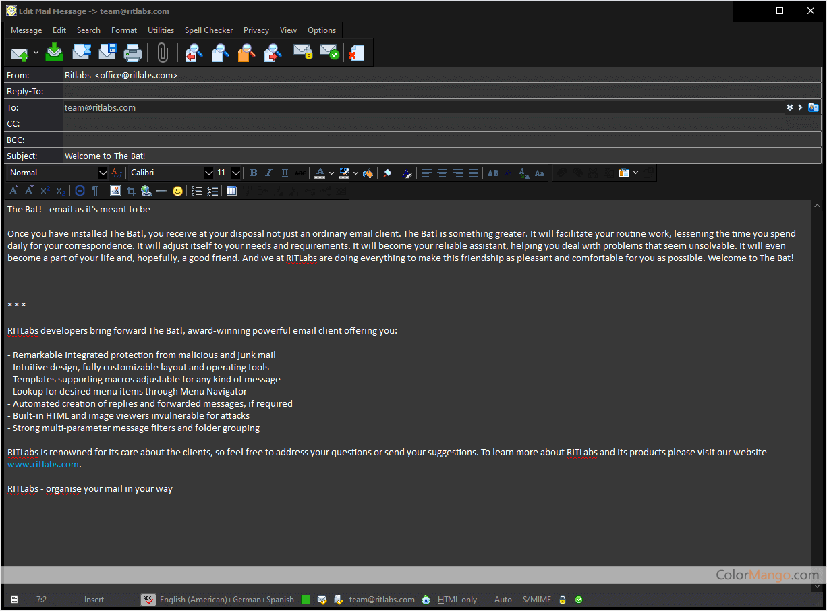This screenshot has height=611, width=827.
Task: Open the Utilities menu
Action: (161, 30)
